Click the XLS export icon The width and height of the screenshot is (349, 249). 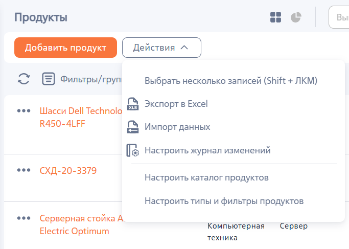[x=133, y=104]
